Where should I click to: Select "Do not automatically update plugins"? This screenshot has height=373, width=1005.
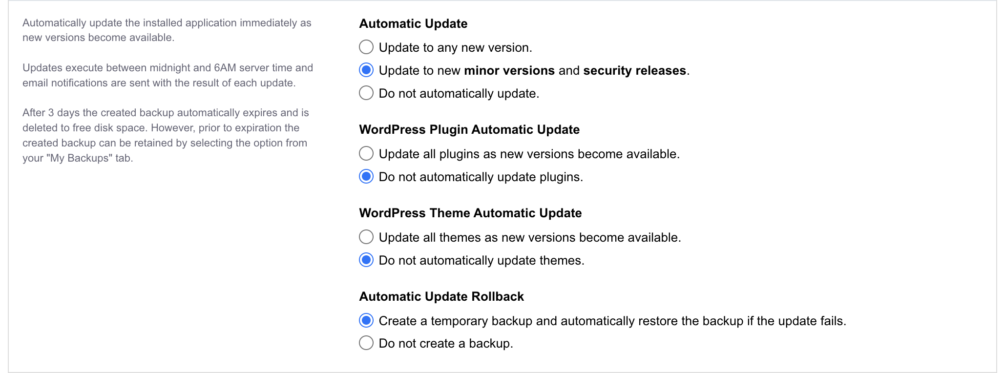click(x=366, y=177)
